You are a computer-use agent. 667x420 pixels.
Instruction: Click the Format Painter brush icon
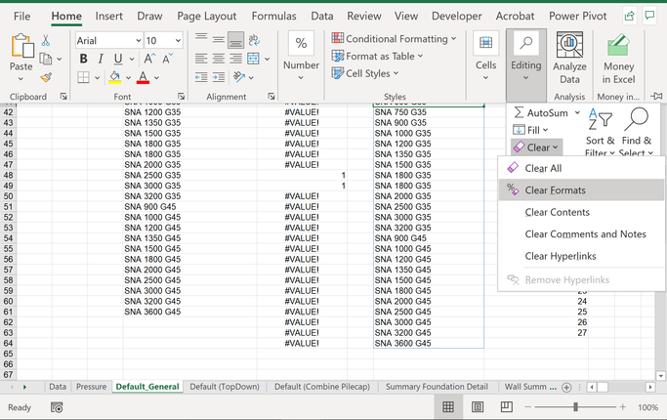pos(46,77)
